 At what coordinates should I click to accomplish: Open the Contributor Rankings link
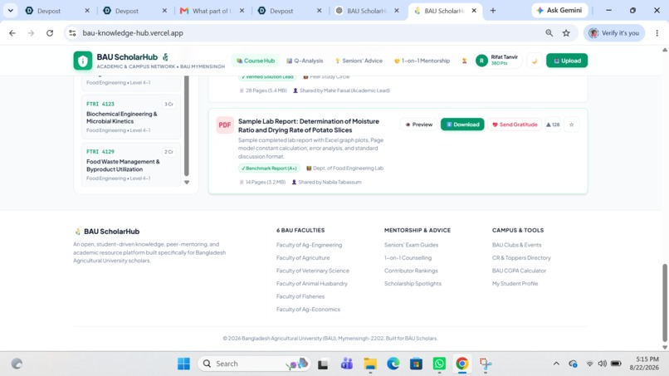[411, 271]
